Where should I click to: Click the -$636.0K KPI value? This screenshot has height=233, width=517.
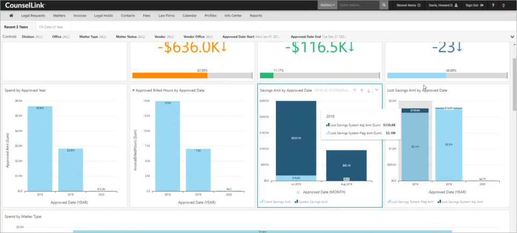pyautogui.click(x=192, y=48)
